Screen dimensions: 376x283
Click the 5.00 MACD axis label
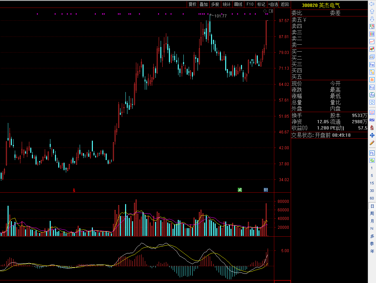pyautogui.click(x=285, y=251)
